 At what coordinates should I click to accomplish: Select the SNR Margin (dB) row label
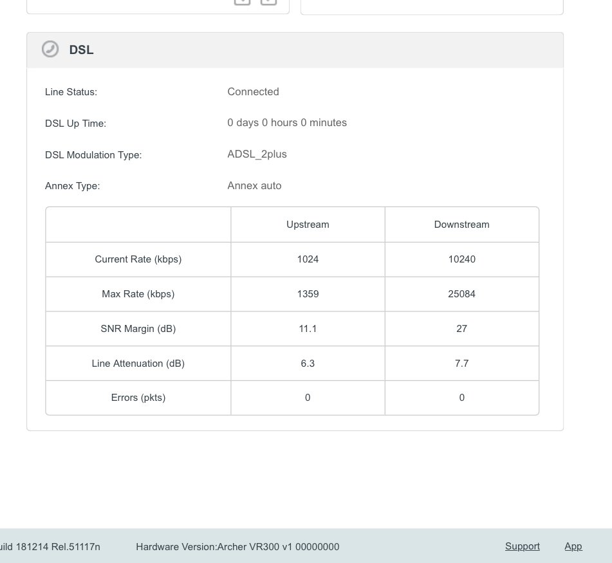point(138,329)
